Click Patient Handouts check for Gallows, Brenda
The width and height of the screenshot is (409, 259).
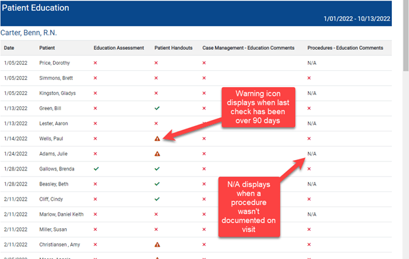pos(157,169)
